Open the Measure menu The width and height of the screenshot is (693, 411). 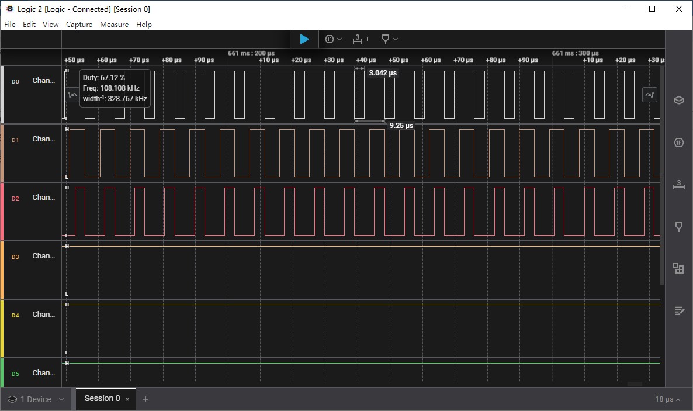[114, 25]
